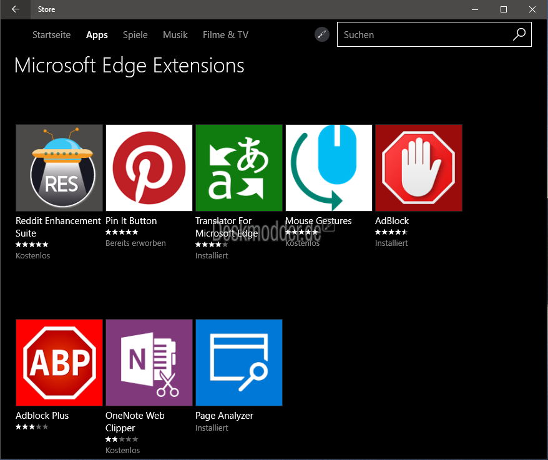Open the Mouse Gestures extension icon
The image size is (548, 460).
pos(329,168)
